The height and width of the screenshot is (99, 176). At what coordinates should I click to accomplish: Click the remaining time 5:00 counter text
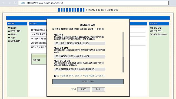112,10
